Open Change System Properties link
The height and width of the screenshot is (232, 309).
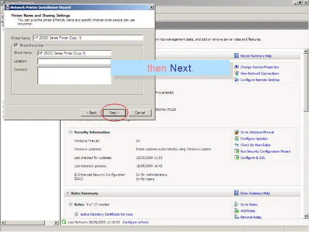[x=260, y=67]
